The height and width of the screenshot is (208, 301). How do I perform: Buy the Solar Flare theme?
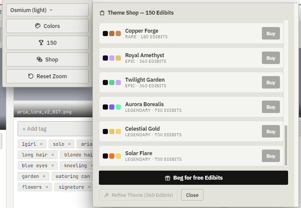coord(270,156)
